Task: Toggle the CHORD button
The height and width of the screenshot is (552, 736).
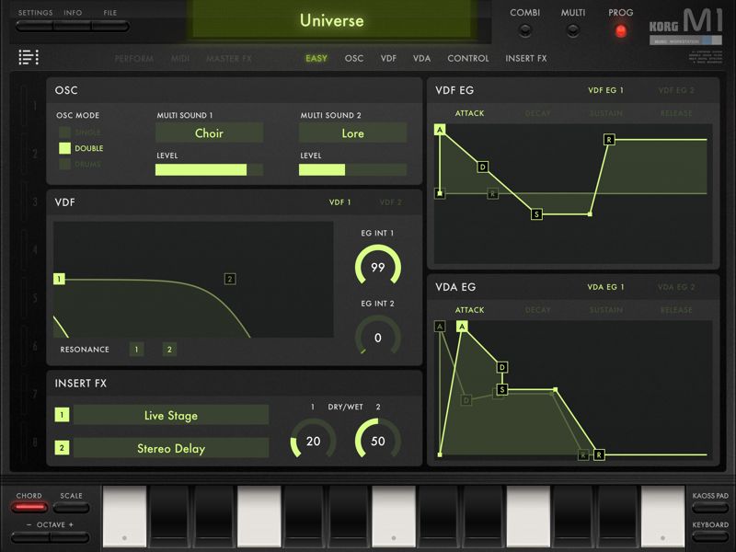Action: pos(29,508)
